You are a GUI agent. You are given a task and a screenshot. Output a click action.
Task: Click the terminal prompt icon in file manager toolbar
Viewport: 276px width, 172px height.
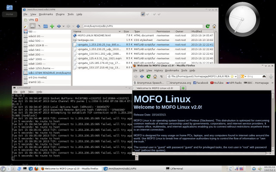tap(39, 26)
